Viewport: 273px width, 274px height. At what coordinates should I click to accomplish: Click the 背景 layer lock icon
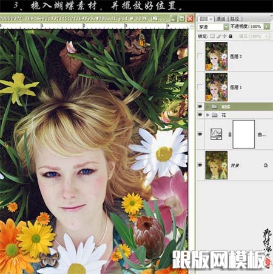[x=266, y=165]
